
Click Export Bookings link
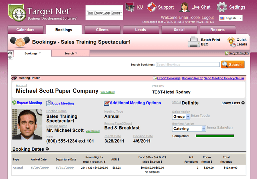pyautogui.click(x=169, y=78)
